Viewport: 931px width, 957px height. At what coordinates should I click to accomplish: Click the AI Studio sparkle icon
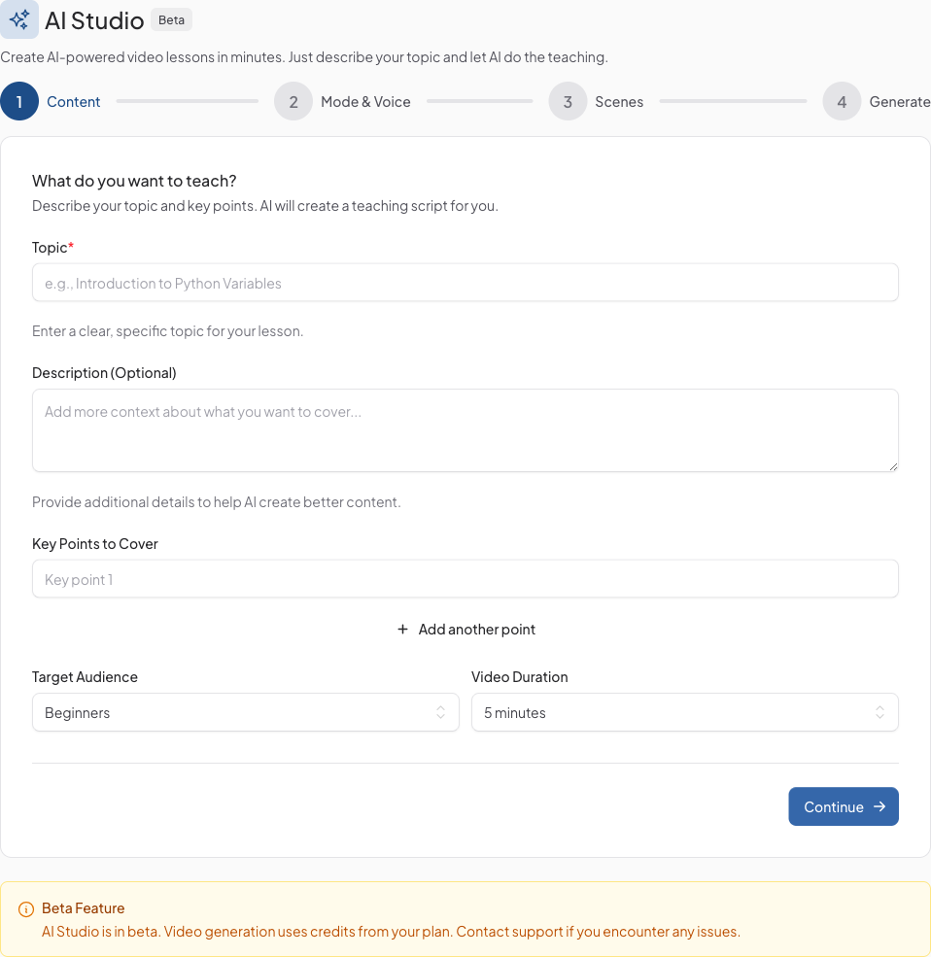(x=19, y=19)
